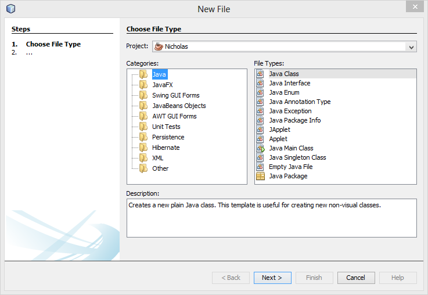Select the Persistence category

pyautogui.click(x=168, y=137)
